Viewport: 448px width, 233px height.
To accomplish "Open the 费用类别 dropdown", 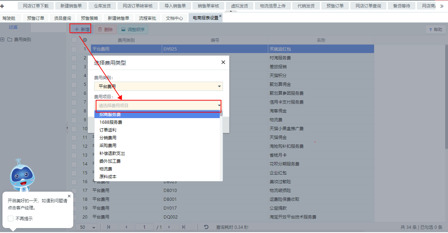I will click(158, 86).
